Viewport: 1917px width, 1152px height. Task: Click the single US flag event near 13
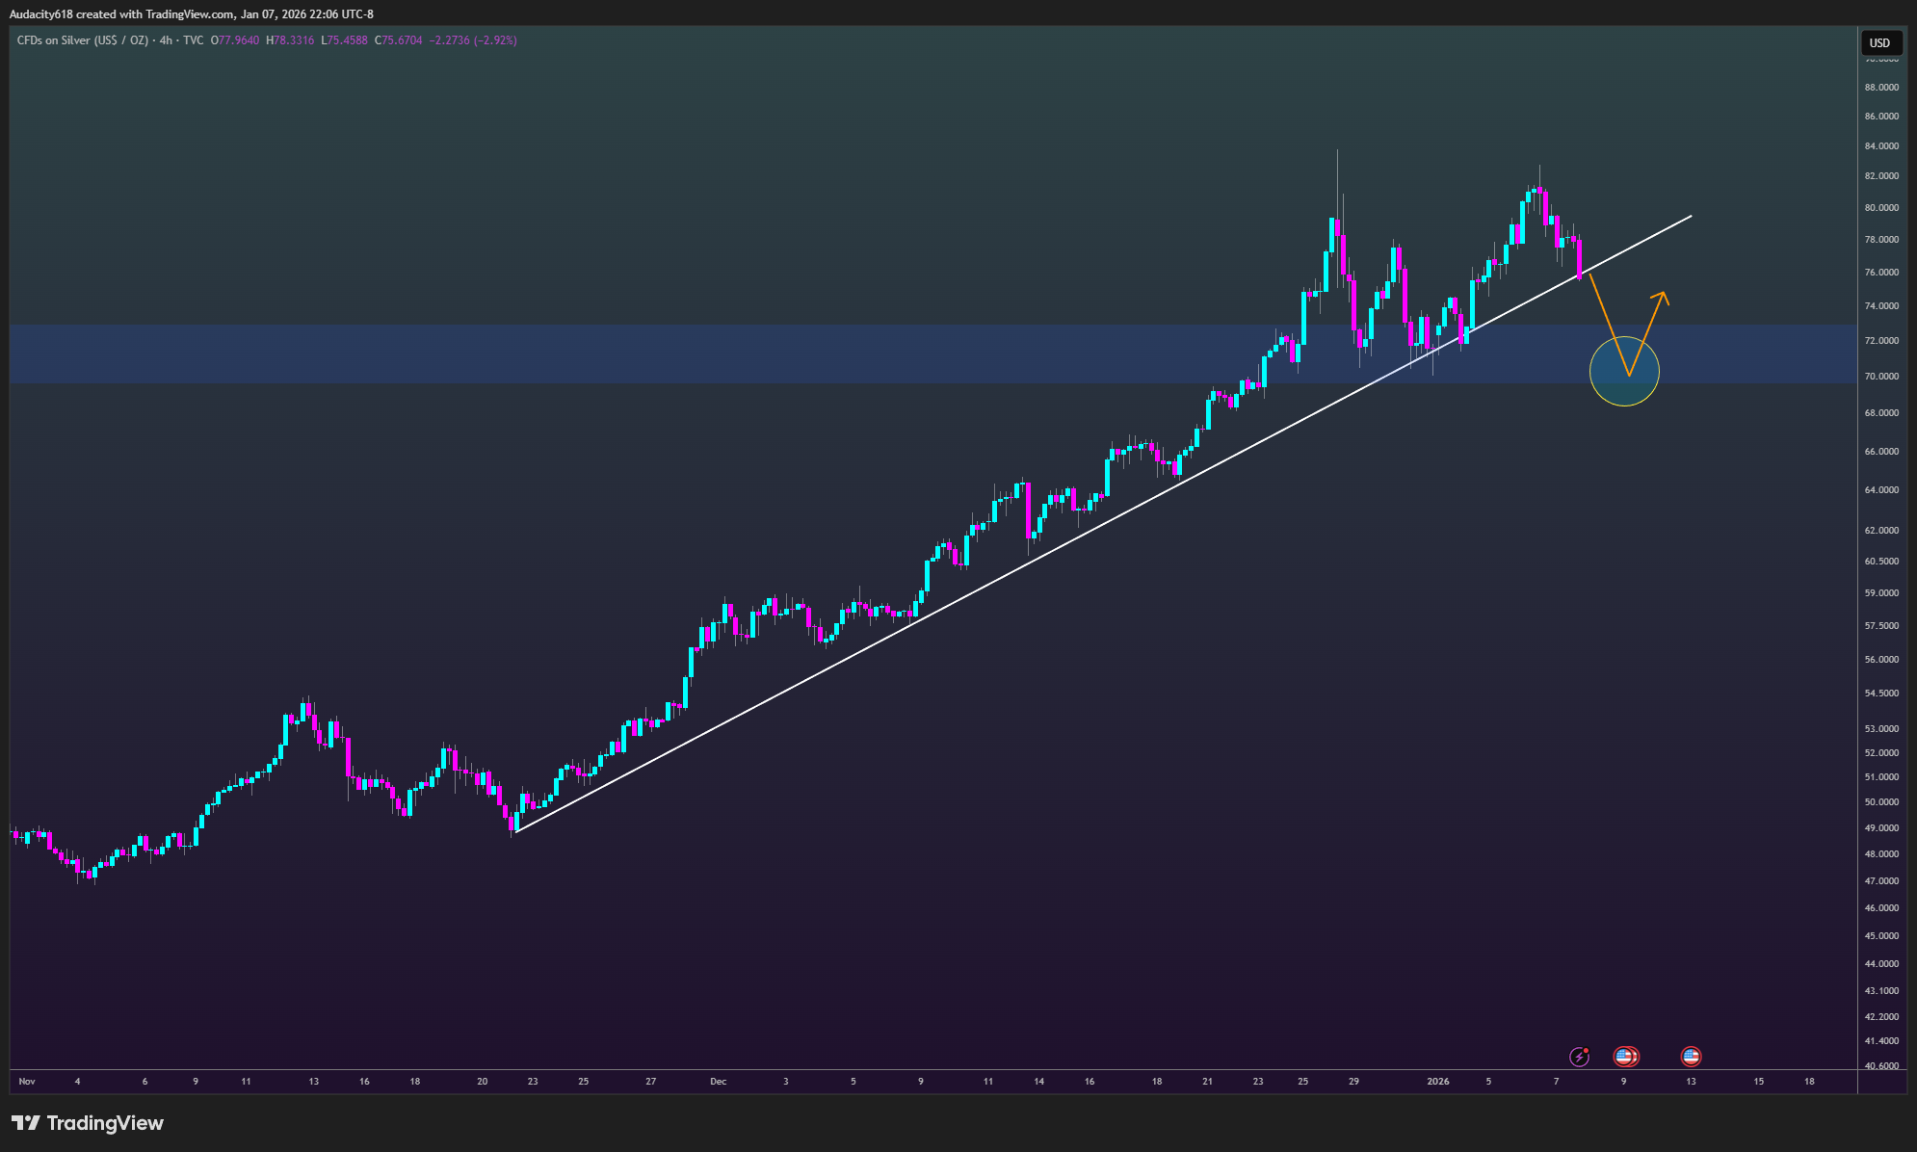pyautogui.click(x=1691, y=1057)
